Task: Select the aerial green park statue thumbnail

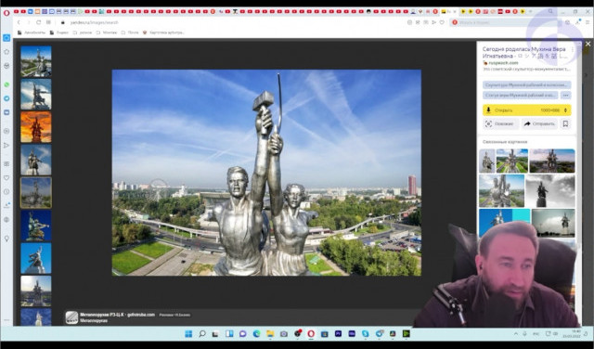Action: tap(36, 61)
